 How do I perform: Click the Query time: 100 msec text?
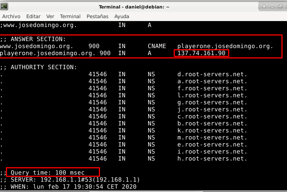(x=48, y=172)
